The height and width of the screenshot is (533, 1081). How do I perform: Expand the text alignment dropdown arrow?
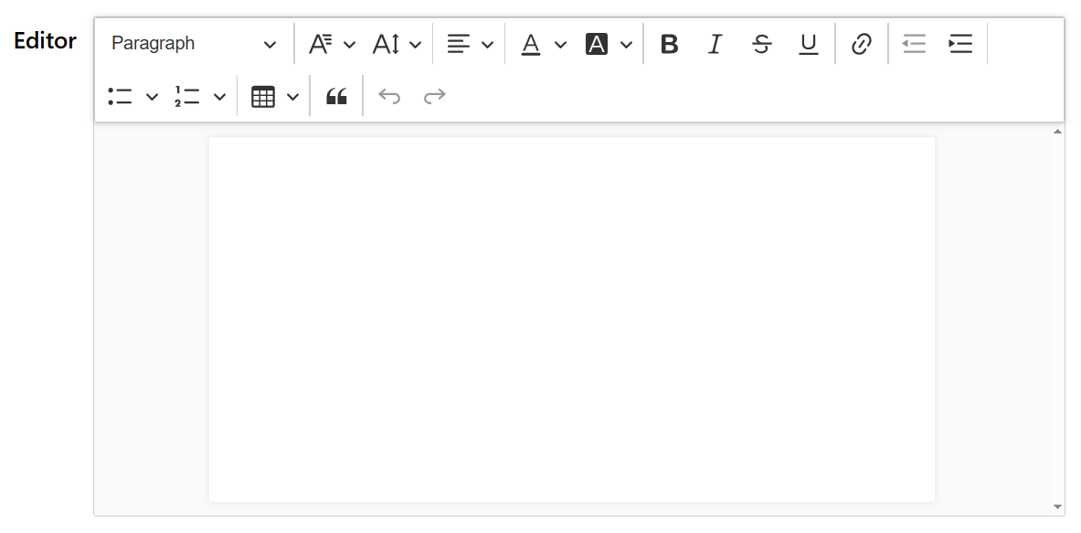point(487,45)
